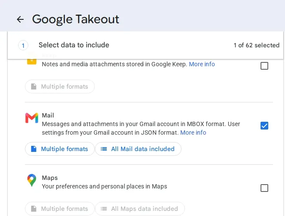Click the yellow Google Keep icon
Screen dimensions: 285x216
pos(32,62)
